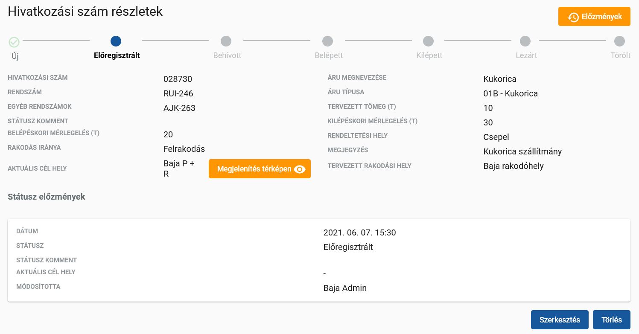The image size is (639, 334).
Task: Toggle map visibility with Megjelenítés térképen eye
Action: pos(299,169)
